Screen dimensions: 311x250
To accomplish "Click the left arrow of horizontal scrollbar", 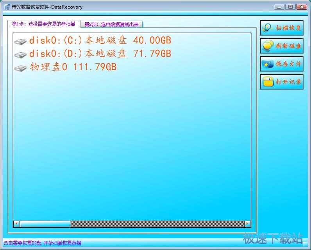I will click(x=17, y=224).
